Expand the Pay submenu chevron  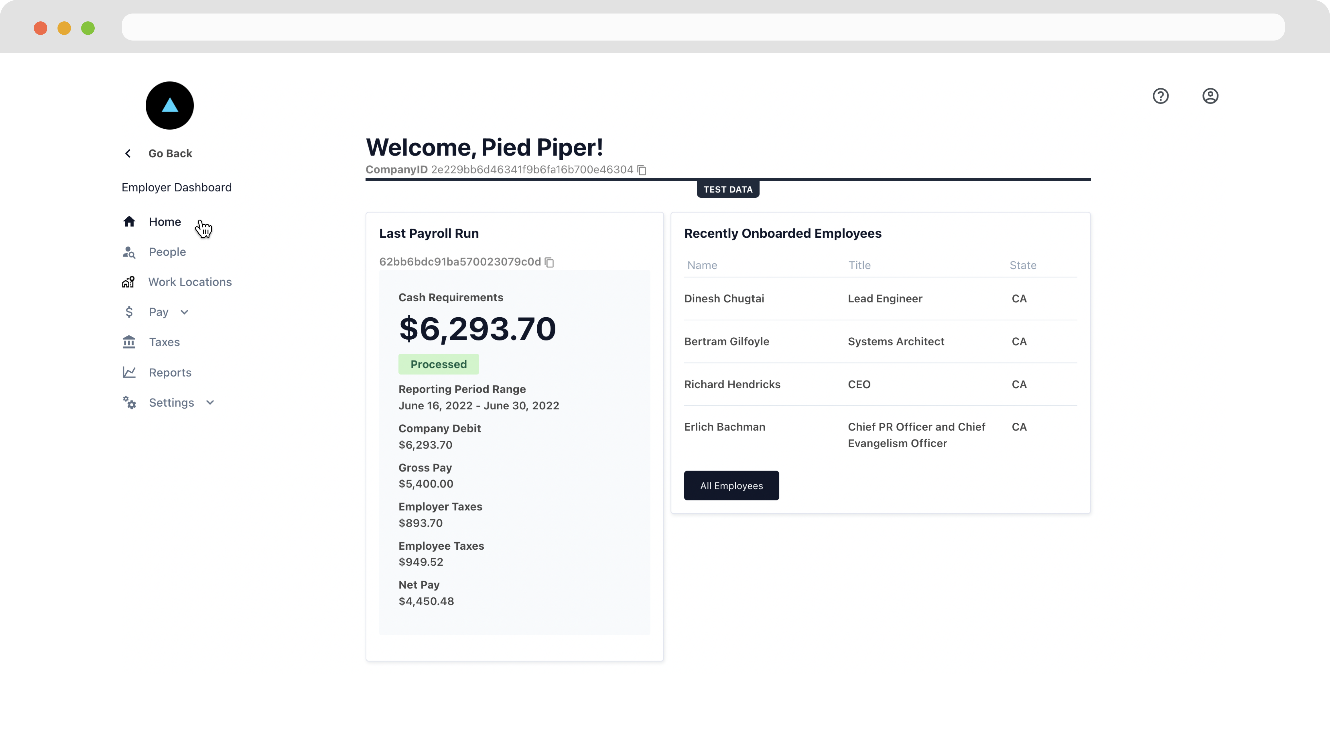pos(184,312)
